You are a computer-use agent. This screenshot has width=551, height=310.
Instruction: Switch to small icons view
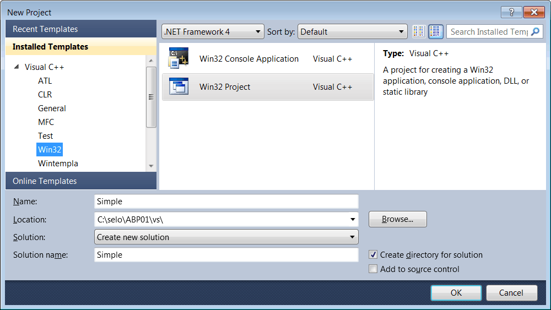[x=418, y=31]
